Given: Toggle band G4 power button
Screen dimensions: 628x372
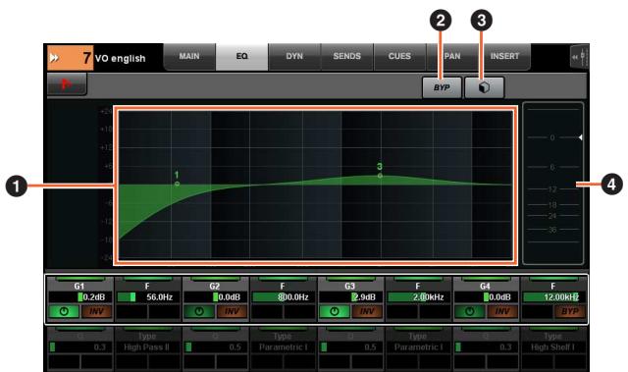Looking at the screenshot, I should [x=470, y=311].
